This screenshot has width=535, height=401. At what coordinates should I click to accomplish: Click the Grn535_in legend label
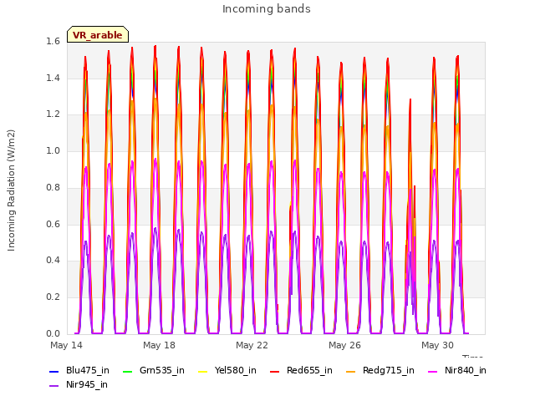[161, 371]
